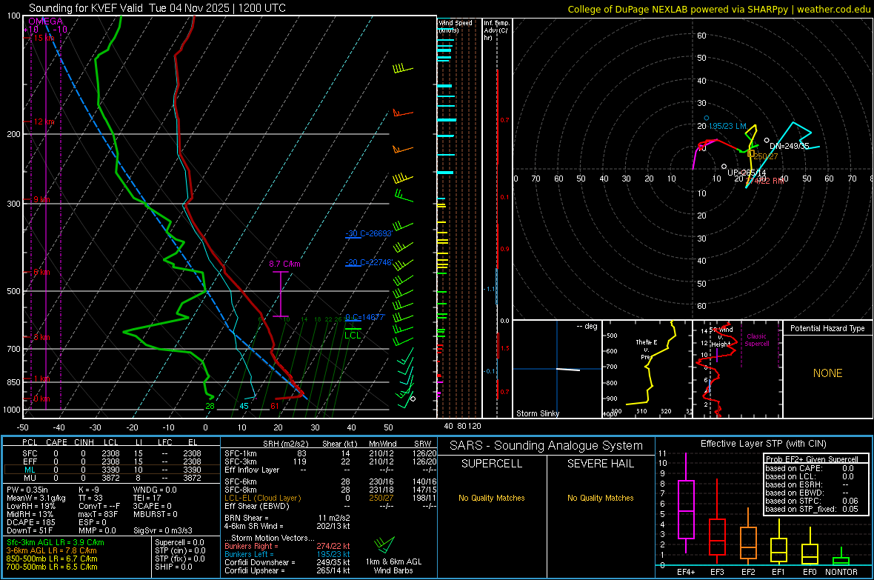Click the 'Storm Slinky' panel label

click(537, 413)
